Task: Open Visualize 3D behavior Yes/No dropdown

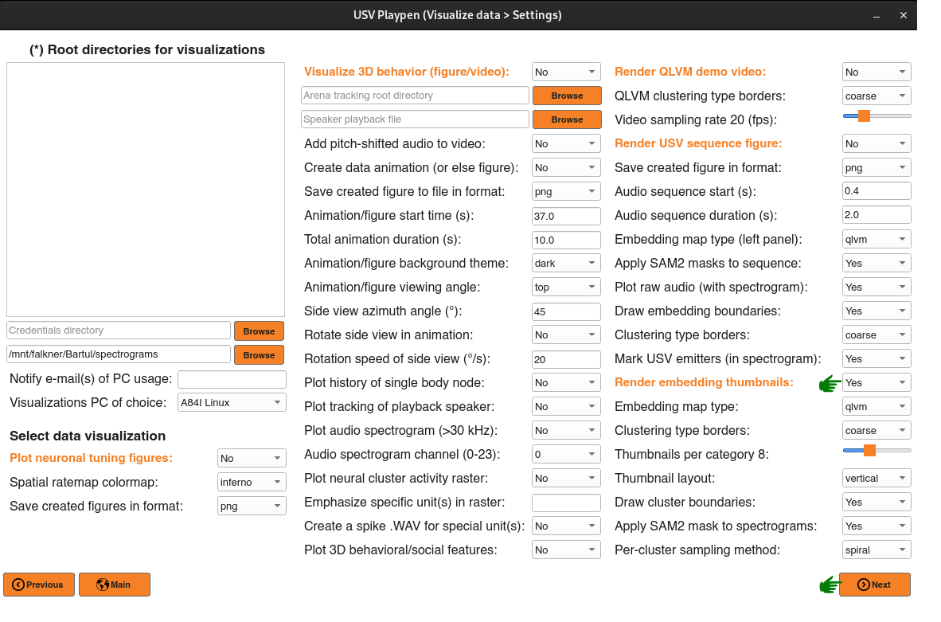Action: coord(566,72)
